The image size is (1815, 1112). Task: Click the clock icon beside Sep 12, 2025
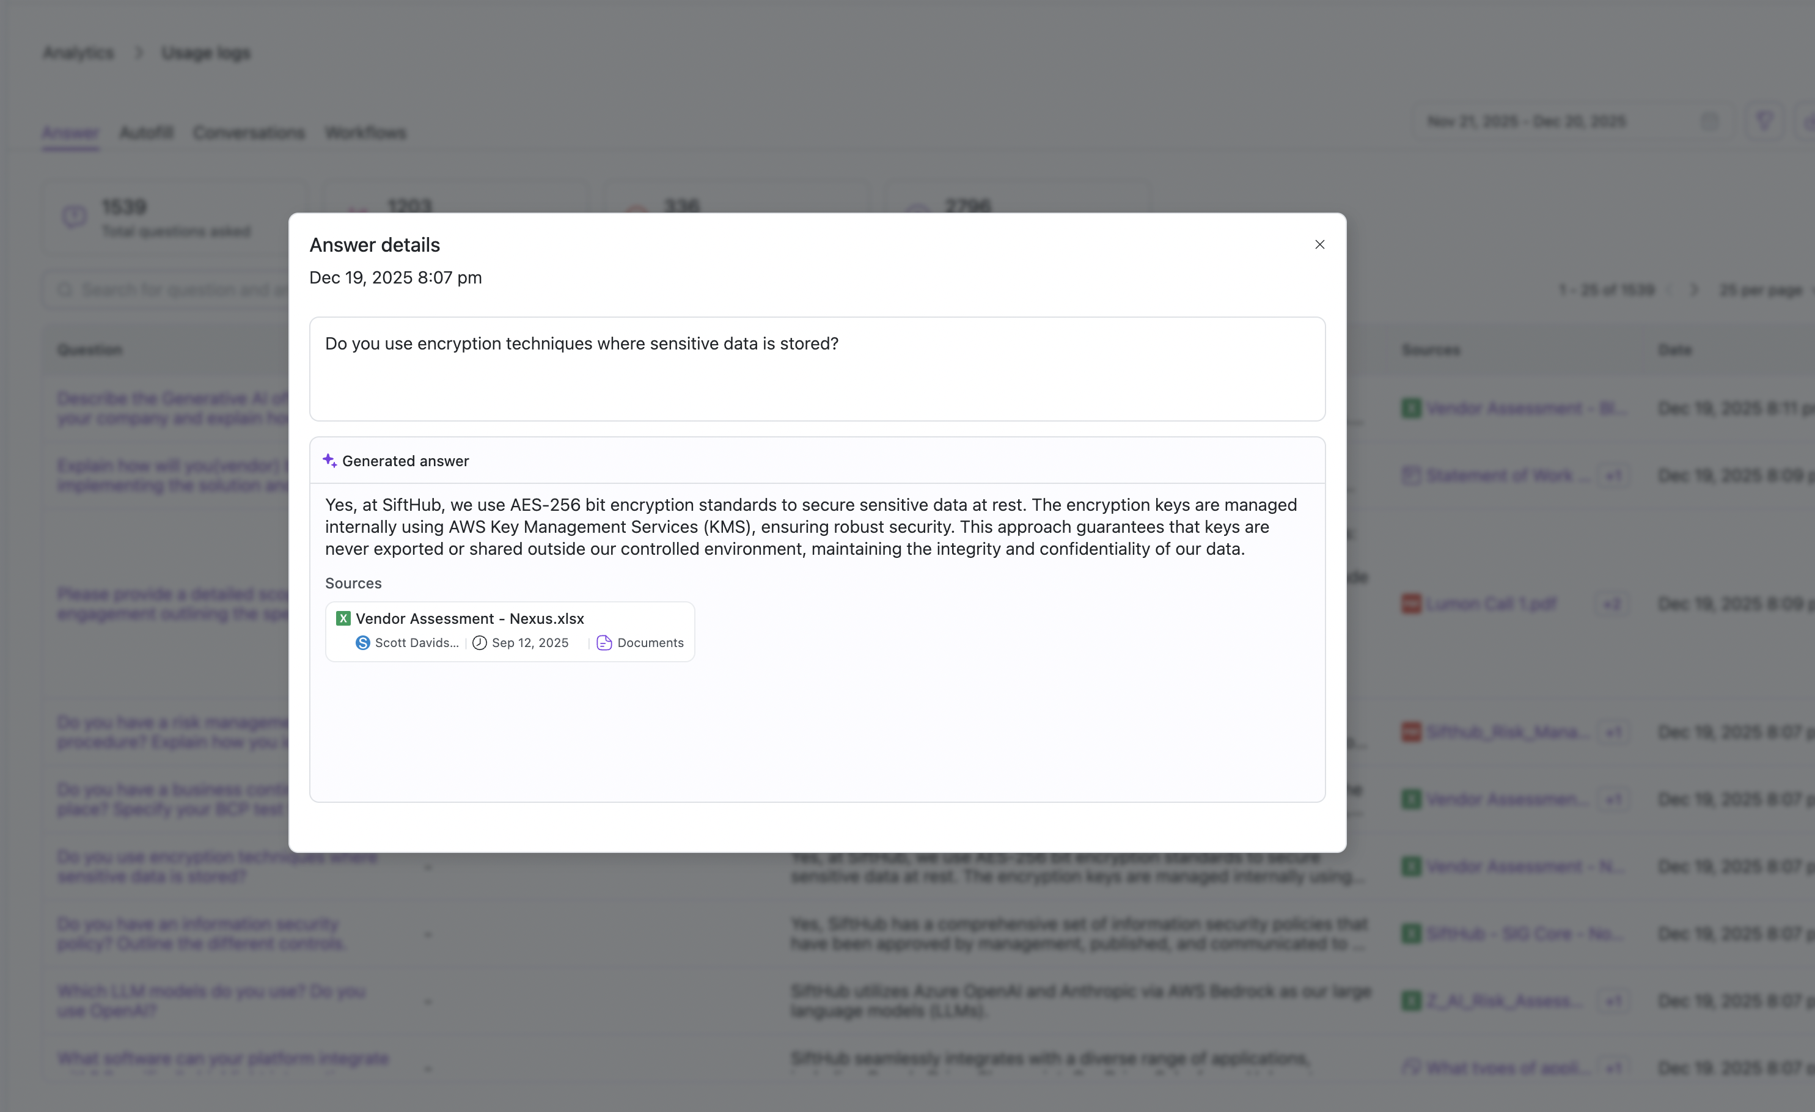[x=480, y=643]
